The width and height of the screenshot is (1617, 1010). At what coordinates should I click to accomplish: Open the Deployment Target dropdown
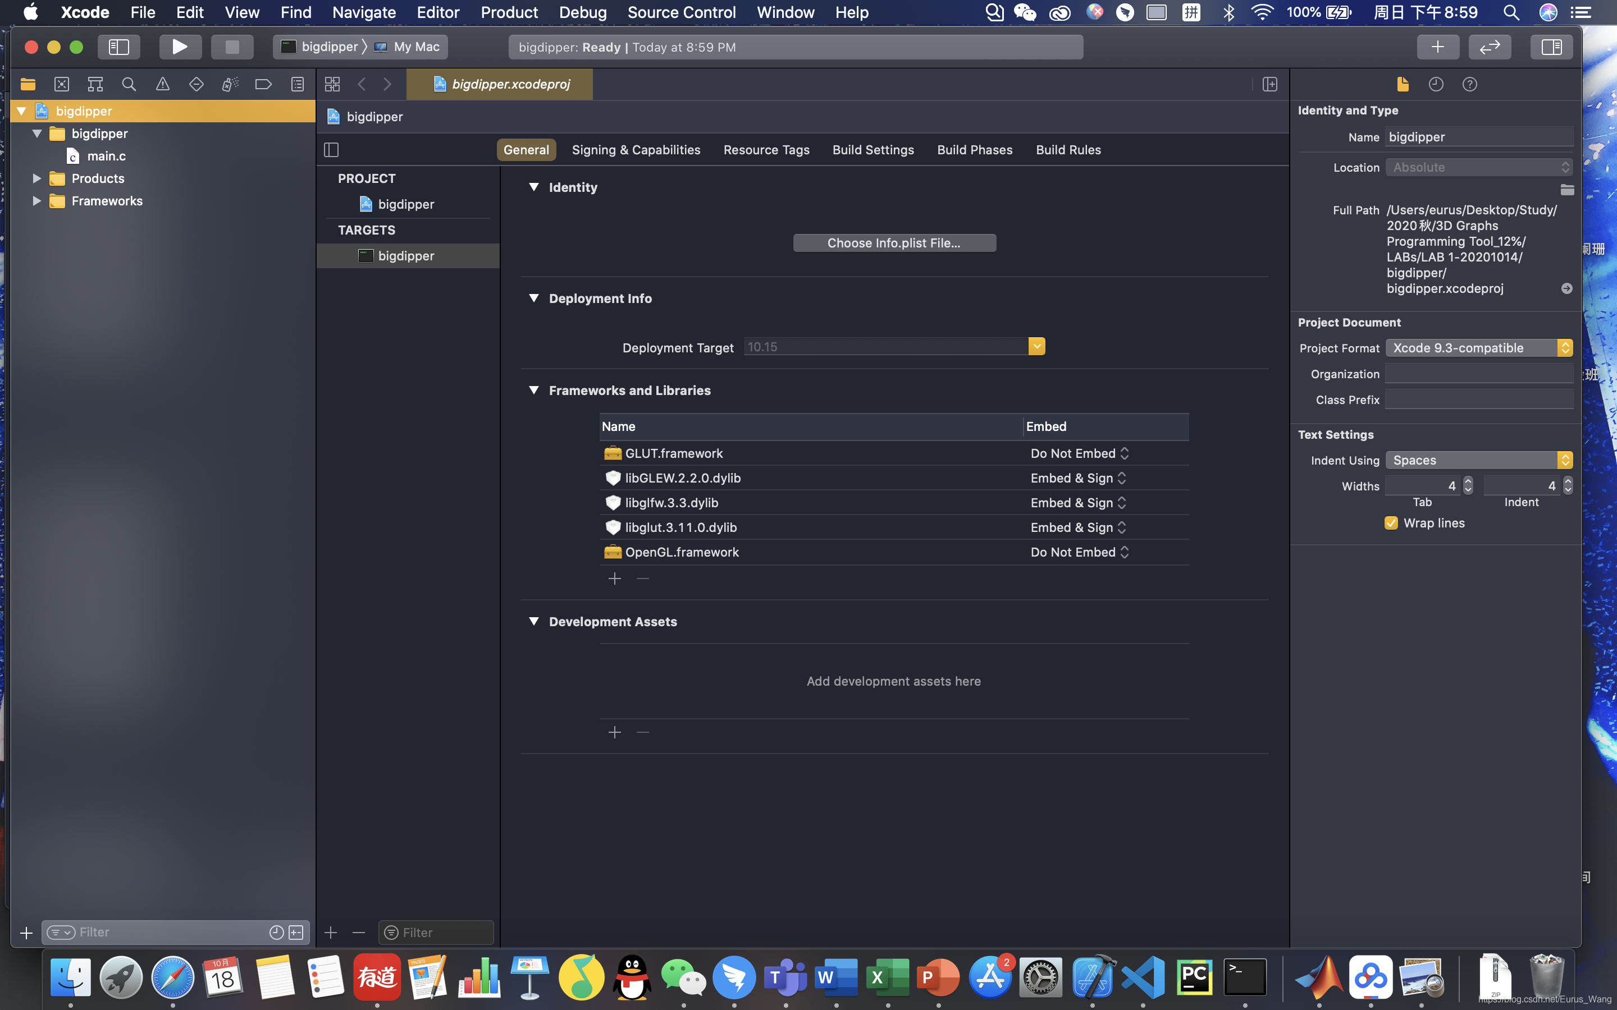click(1036, 347)
